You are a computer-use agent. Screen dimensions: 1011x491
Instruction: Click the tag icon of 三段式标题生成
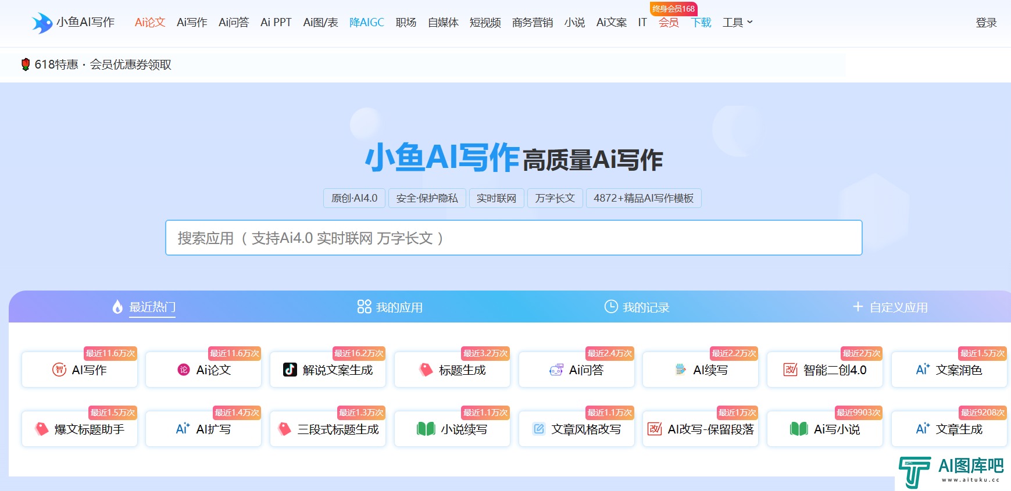point(285,429)
